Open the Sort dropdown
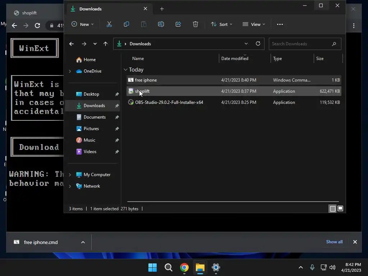This screenshot has height=276, width=368. tap(221, 24)
